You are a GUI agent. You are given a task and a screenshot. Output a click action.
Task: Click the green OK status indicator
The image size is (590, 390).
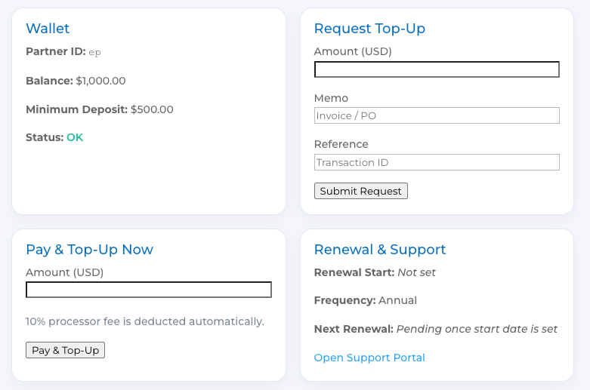tap(75, 137)
